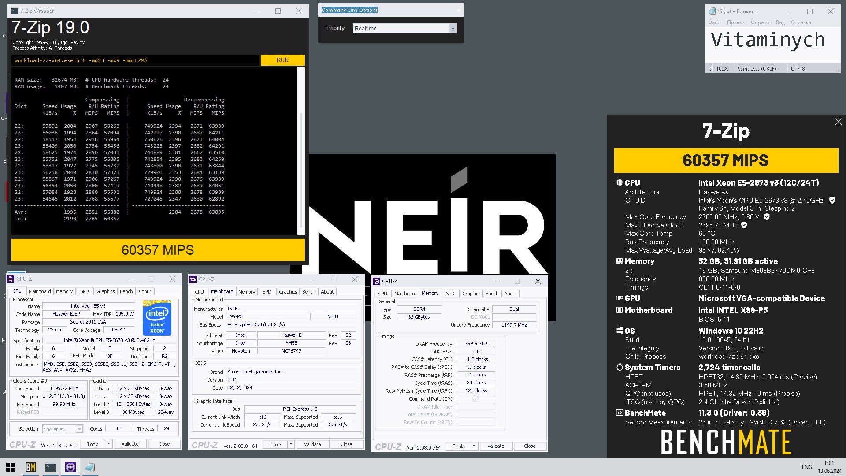Select Bench tab in Memory CPU-Z window
This screenshot has height=476, width=846.
tap(492, 294)
